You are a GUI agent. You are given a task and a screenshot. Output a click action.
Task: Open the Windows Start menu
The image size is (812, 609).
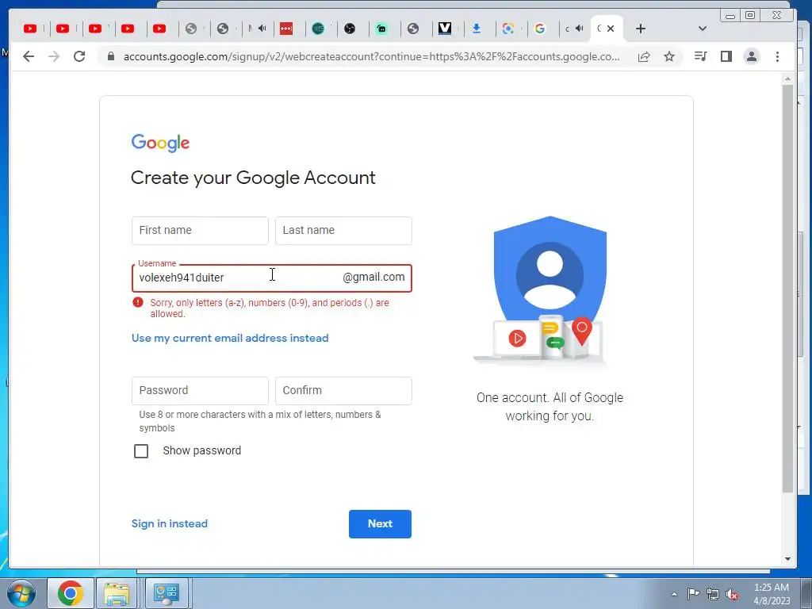21,593
